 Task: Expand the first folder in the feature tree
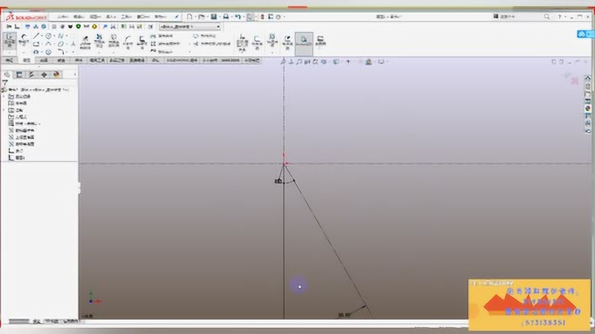5,96
